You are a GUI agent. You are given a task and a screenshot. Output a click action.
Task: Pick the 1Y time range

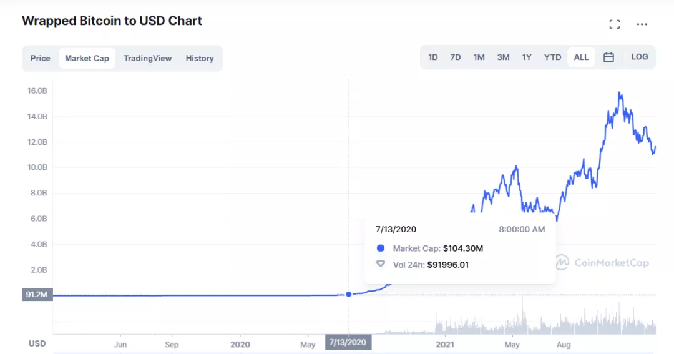pos(527,57)
